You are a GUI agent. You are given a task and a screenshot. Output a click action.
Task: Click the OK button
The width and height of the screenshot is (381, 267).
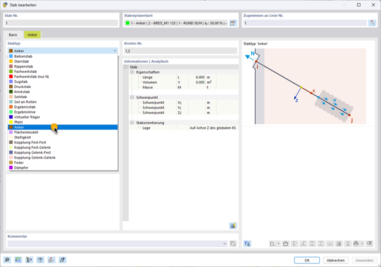[x=307, y=260]
